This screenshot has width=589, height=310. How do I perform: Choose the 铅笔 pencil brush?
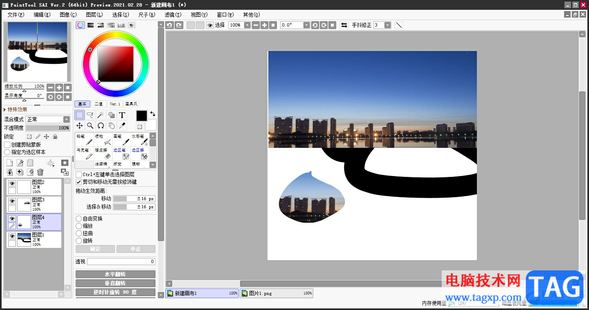coord(85,140)
